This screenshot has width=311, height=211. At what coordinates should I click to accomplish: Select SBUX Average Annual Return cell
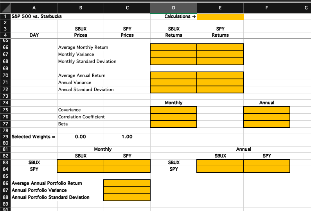[174, 75]
